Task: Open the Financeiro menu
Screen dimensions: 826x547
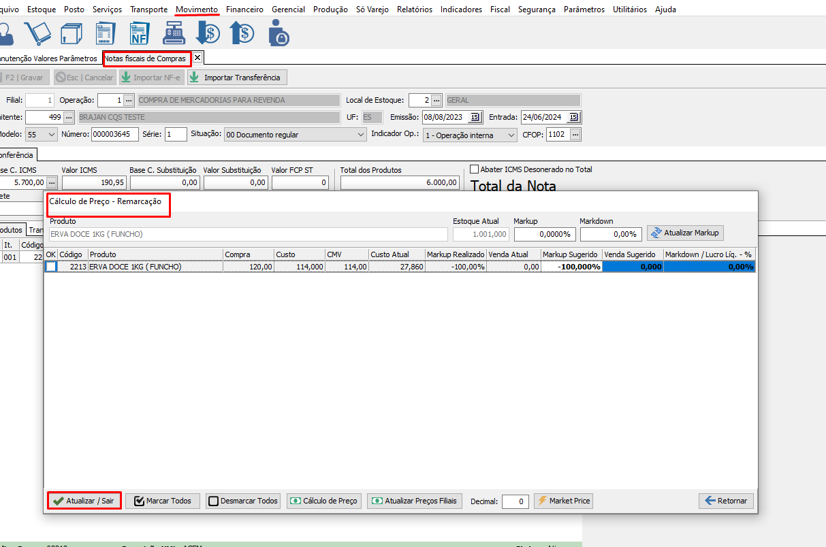Action: coord(244,10)
